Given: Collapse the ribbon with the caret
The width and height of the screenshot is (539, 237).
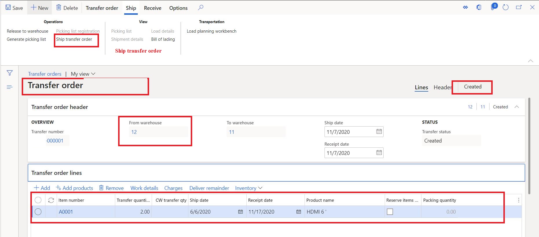Looking at the screenshot, I should pos(530,61).
